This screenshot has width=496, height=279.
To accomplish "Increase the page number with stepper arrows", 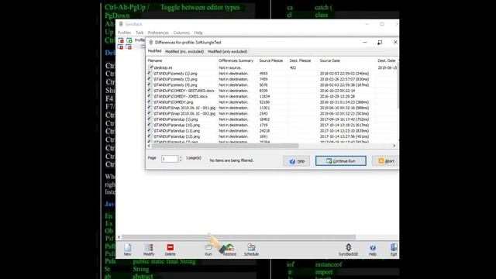I will click(181, 157).
